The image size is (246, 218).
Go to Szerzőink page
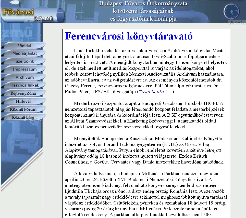23,61
